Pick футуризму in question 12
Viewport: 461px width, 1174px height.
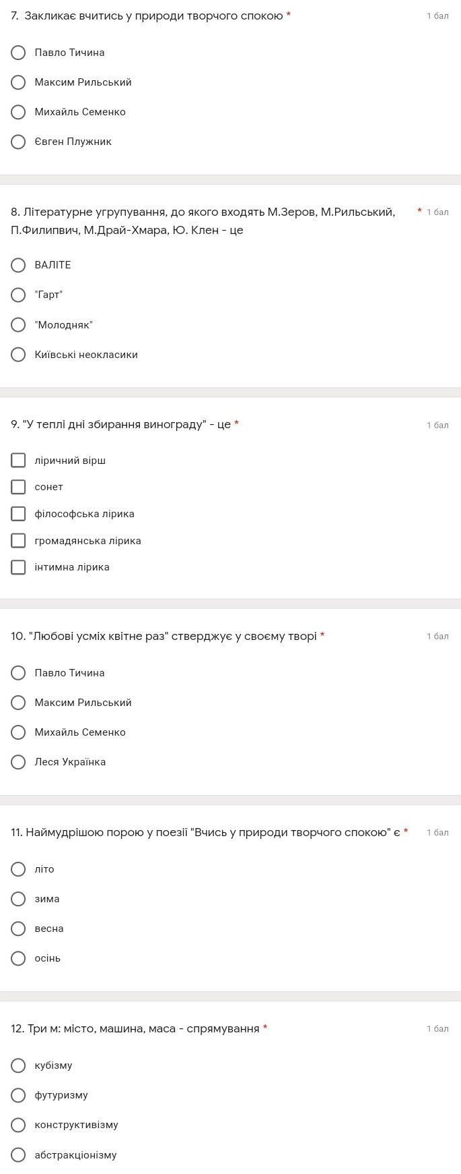[x=18, y=1095]
